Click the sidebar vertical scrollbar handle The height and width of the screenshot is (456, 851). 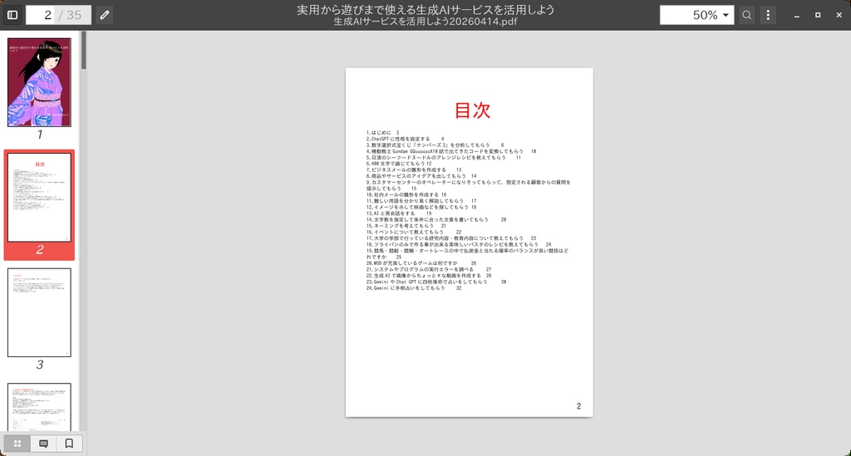point(84,50)
